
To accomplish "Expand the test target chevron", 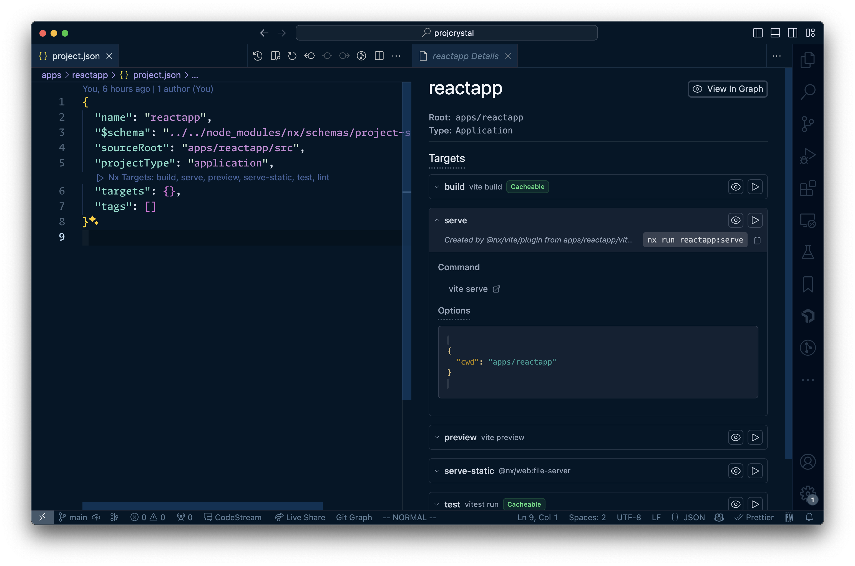I will [437, 504].
